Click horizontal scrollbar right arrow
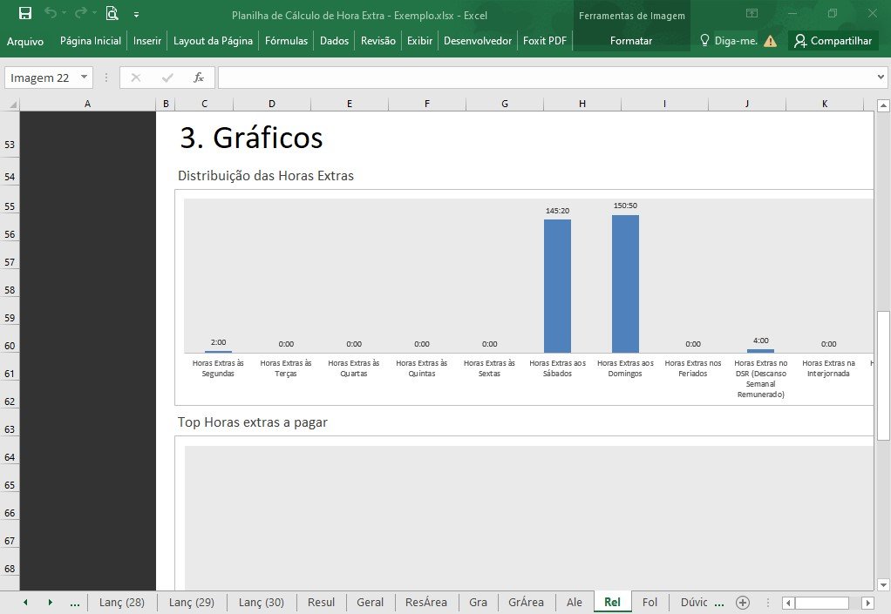891x614 pixels. click(867, 603)
